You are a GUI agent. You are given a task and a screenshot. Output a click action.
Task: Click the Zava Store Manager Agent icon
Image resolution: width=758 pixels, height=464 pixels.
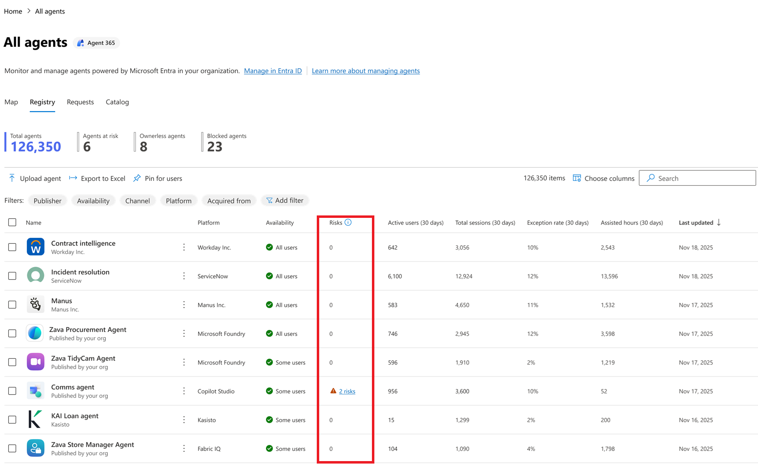(35, 448)
